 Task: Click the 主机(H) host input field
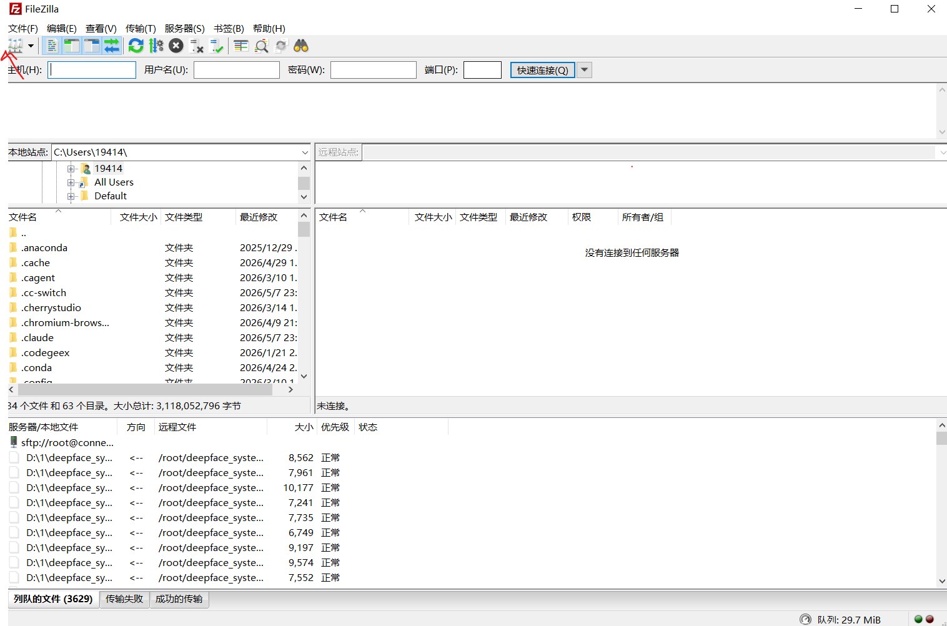(92, 70)
